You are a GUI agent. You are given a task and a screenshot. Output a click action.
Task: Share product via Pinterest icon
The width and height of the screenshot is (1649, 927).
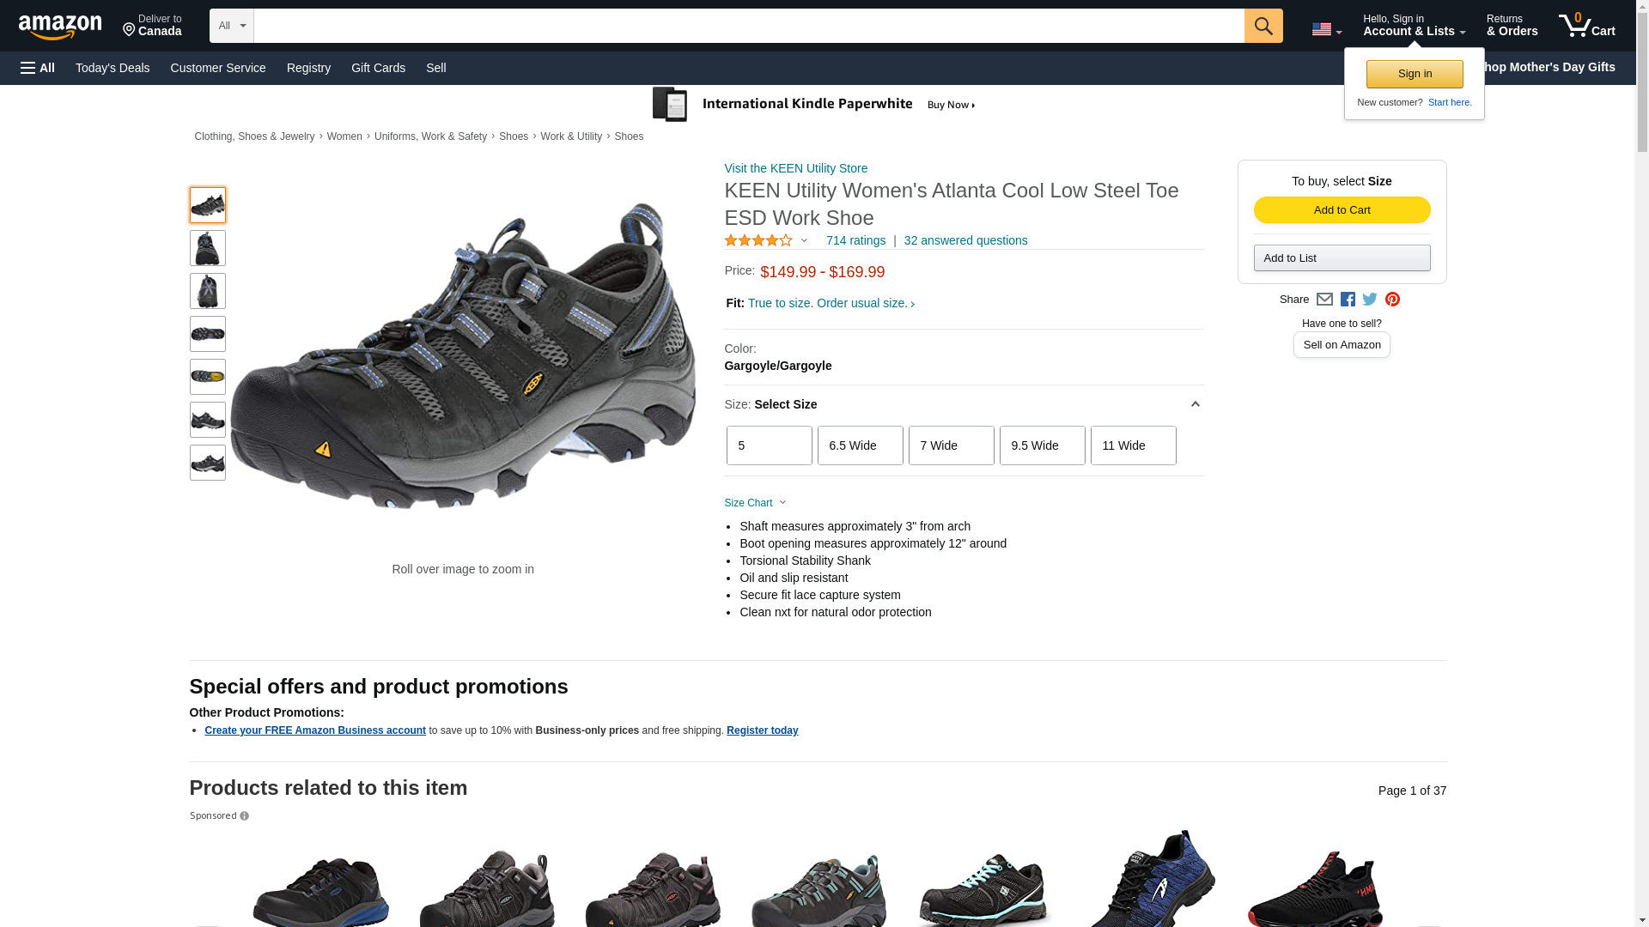pyautogui.click(x=1392, y=300)
